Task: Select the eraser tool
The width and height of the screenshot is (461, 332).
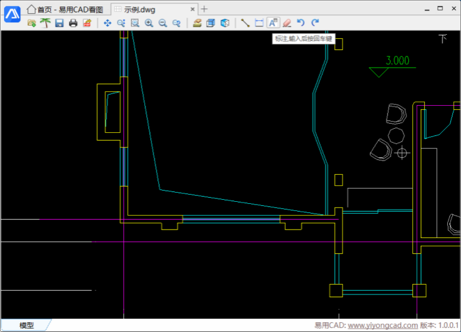Action: pyautogui.click(x=287, y=23)
